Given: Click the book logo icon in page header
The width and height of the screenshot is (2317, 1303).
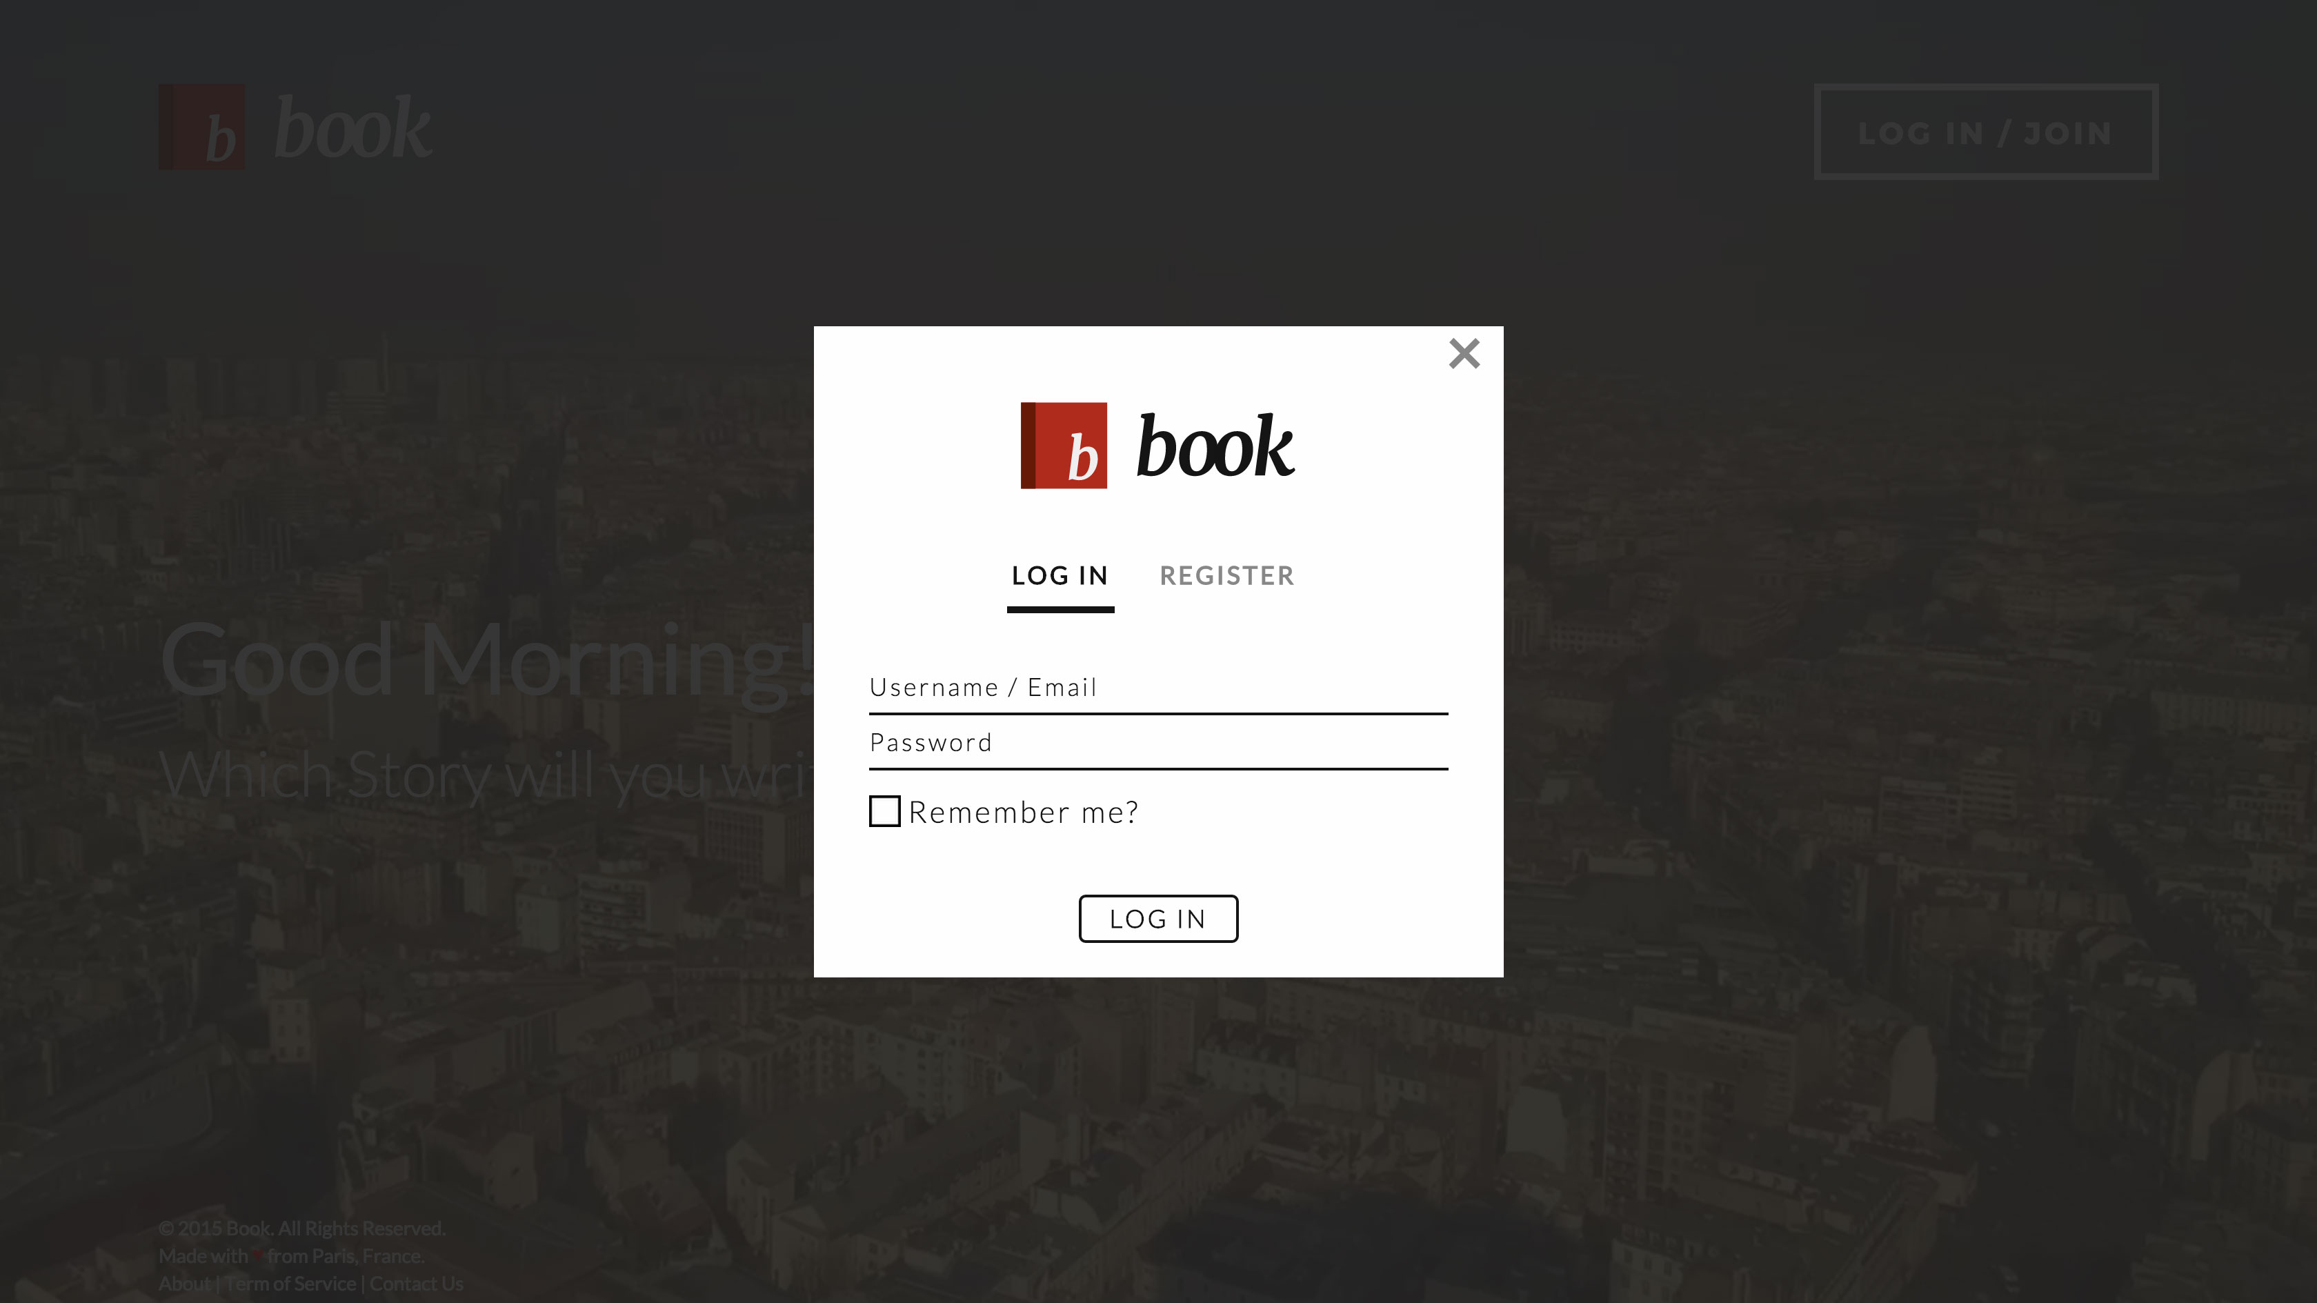Looking at the screenshot, I should [201, 127].
